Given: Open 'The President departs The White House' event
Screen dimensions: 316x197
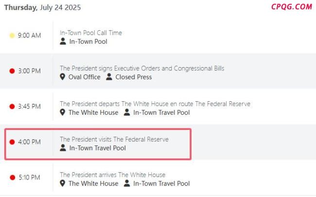Looking at the screenshot, I should 155,104.
